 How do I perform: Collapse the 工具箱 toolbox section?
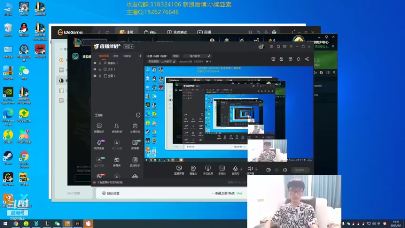coord(138,115)
